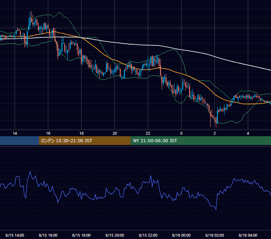Viewport: 271px width, 239px height.
Task: Click the 16 hour label on price chart axis
Action: pos(48,133)
